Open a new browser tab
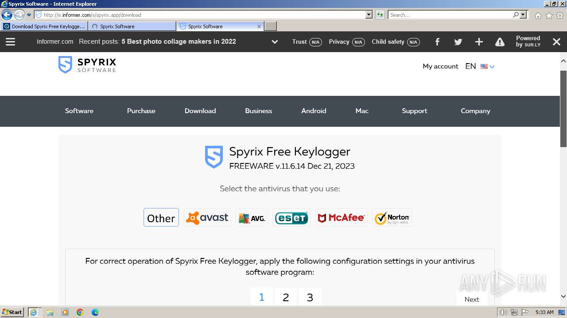 [271, 26]
